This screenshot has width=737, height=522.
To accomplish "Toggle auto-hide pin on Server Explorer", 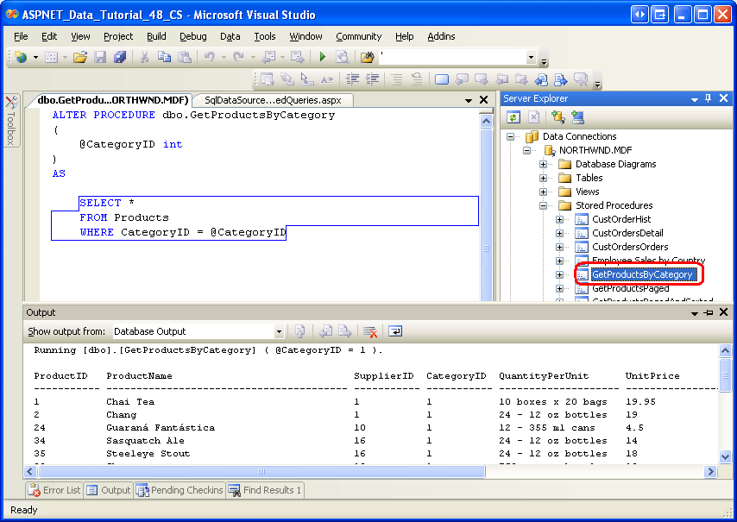I will [x=709, y=98].
